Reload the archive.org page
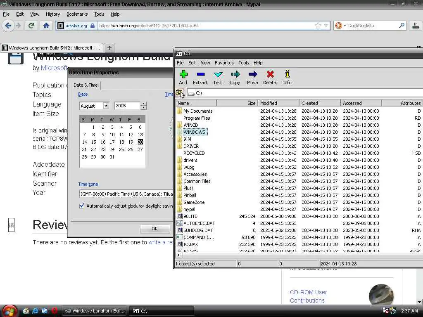Screen dimensions: 423x317 point(31,26)
